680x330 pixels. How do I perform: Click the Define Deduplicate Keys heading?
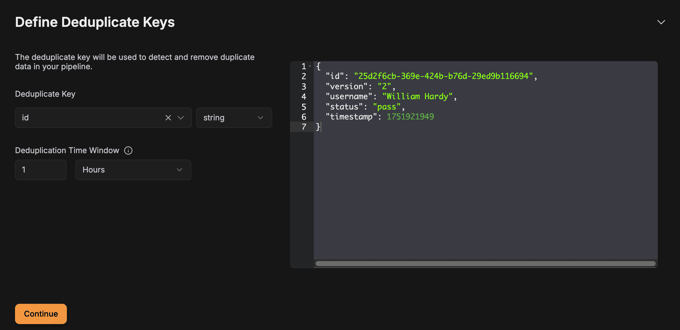[95, 22]
